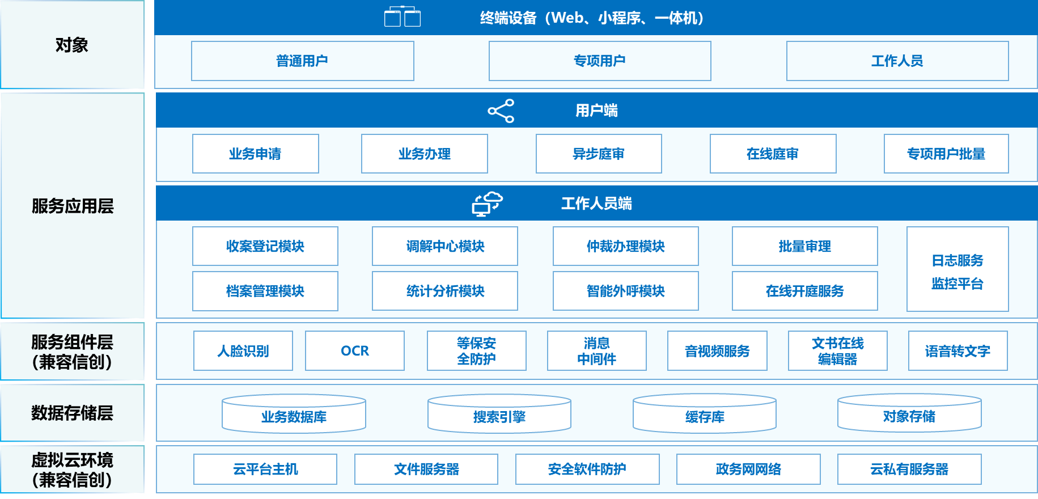This screenshot has height=499, width=1038.
Task: Select the 对象存储 database cylinder
Action: 909,415
